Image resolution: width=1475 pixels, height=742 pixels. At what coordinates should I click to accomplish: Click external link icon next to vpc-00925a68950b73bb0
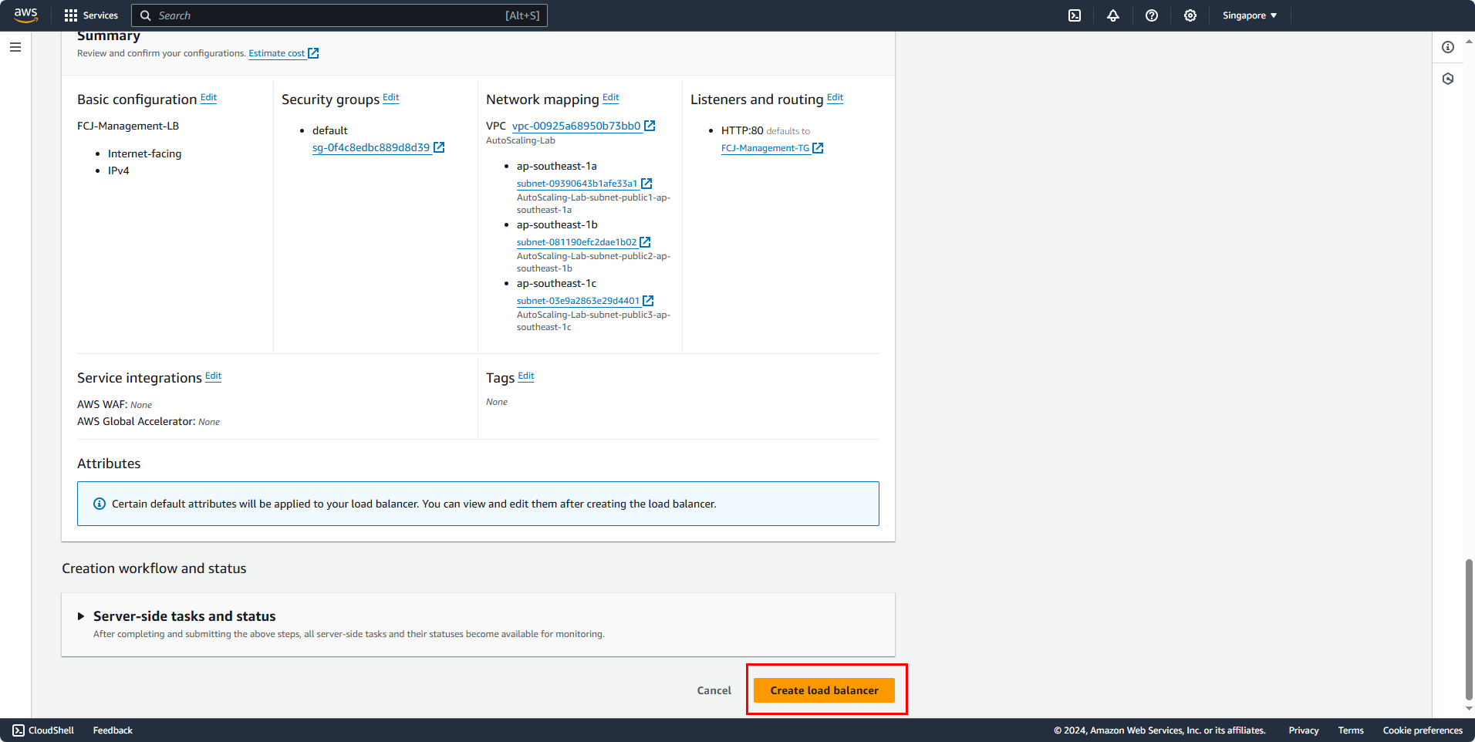point(650,125)
